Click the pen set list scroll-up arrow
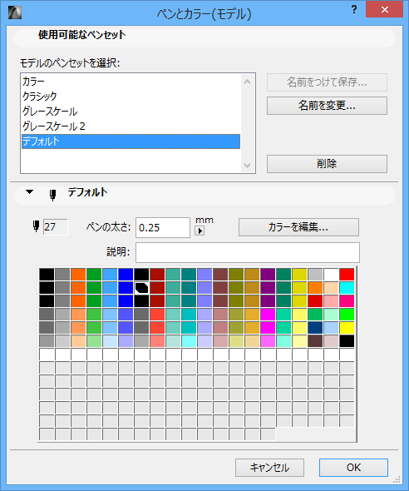Image resolution: width=409 pixels, height=491 pixels. pyautogui.click(x=247, y=82)
